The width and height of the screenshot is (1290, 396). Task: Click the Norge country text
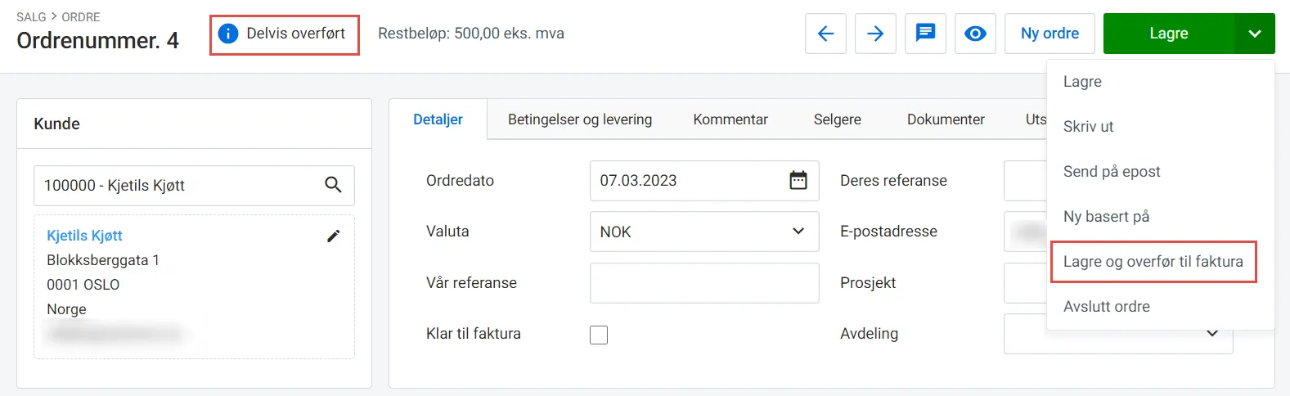point(66,309)
